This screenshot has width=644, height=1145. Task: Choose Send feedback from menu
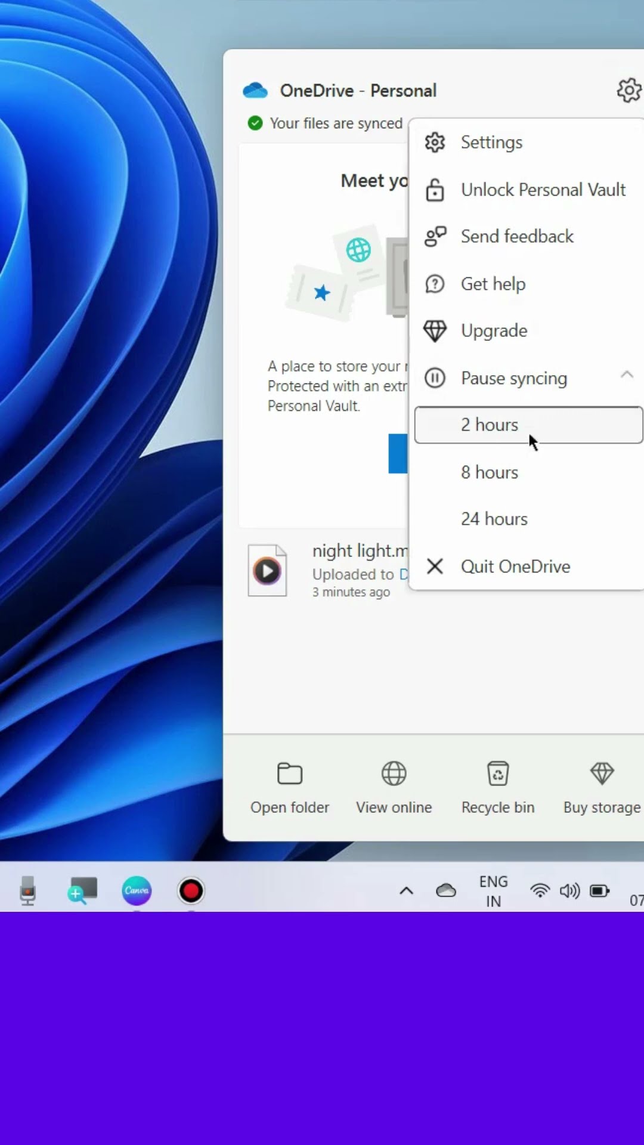pyautogui.click(x=530, y=237)
